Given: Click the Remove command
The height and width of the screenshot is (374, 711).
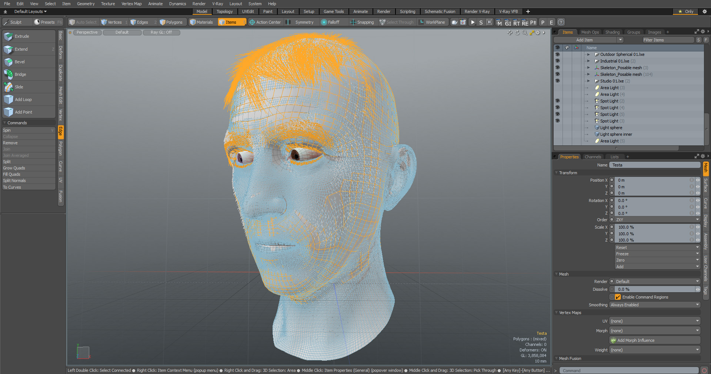Looking at the screenshot, I should tap(29, 143).
